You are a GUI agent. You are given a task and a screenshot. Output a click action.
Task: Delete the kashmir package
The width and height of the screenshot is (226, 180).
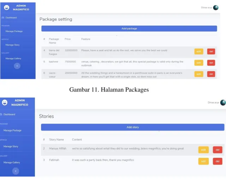point(211,63)
